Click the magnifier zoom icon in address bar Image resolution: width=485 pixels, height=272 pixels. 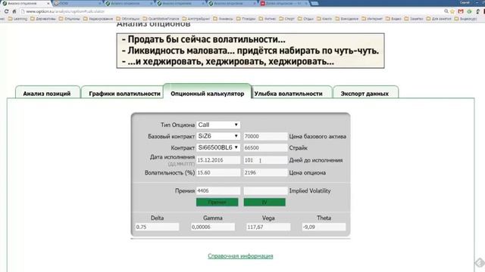click(x=446, y=11)
